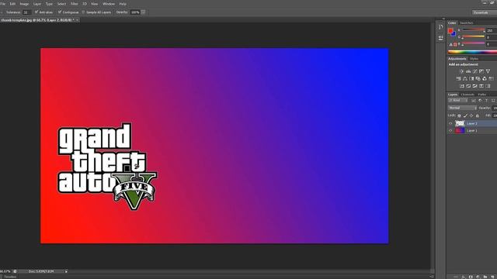Image resolution: width=497 pixels, height=279 pixels.
Task: Open the layer filter Kind dropdown
Action: click(x=457, y=101)
